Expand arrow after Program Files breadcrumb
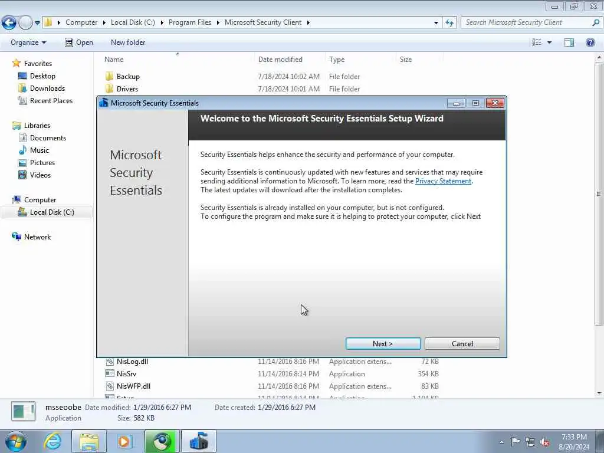This screenshot has height=453, width=604. click(218, 23)
